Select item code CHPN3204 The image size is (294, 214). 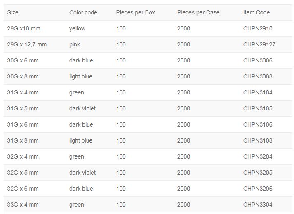point(258,156)
